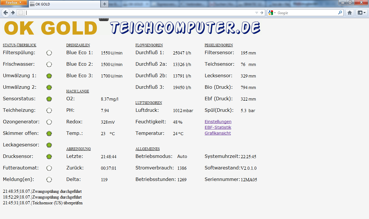Toggle the Teichheizung status indicator
This screenshot has height=219, width=369.
[49, 110]
